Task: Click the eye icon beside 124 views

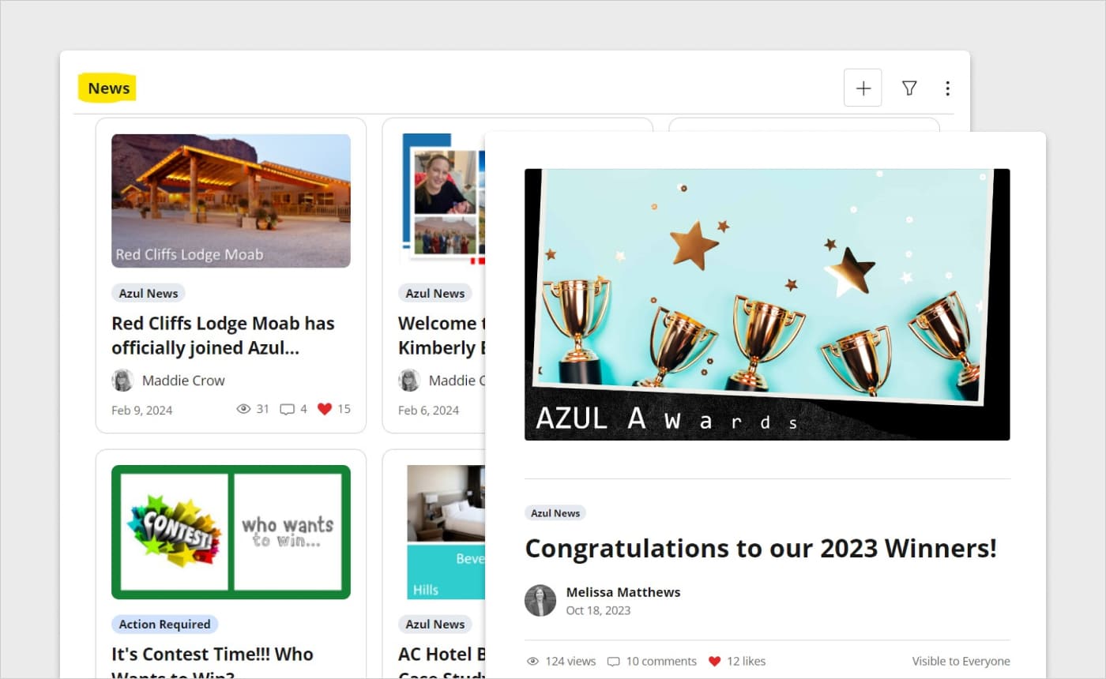Action: pos(532,662)
